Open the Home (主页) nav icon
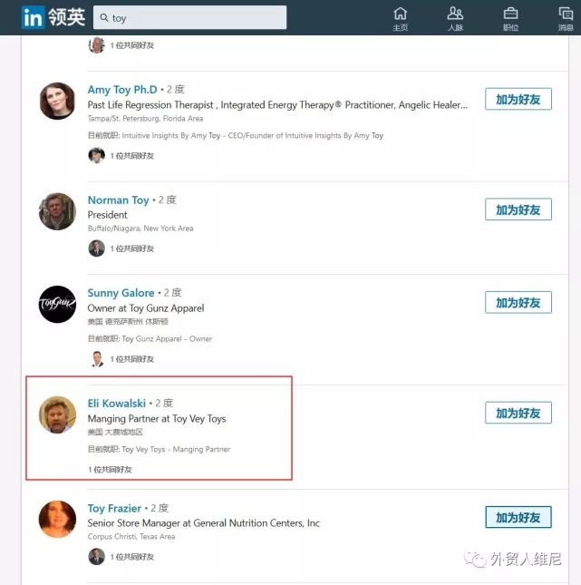 [400, 18]
